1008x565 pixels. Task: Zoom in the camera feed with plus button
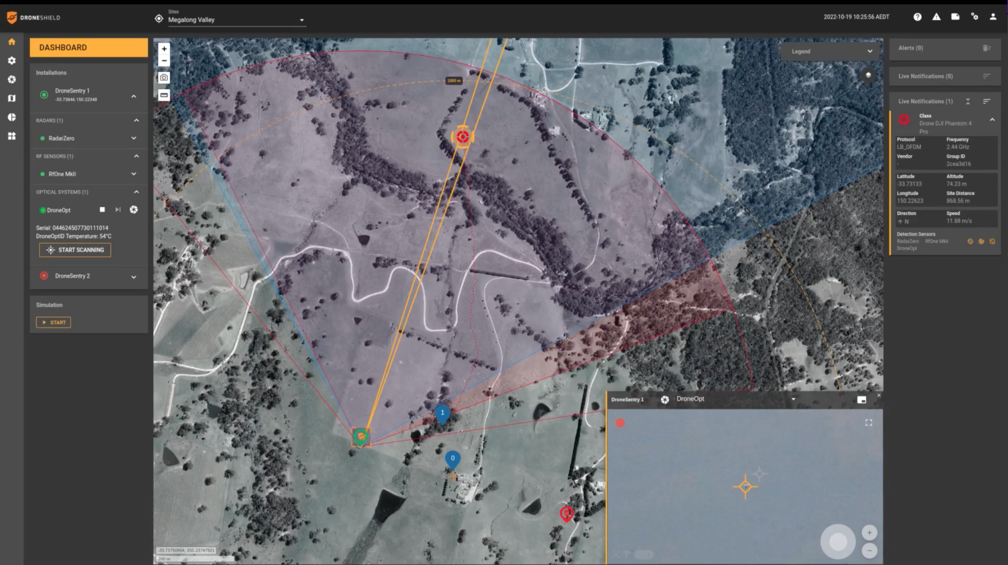click(x=869, y=532)
